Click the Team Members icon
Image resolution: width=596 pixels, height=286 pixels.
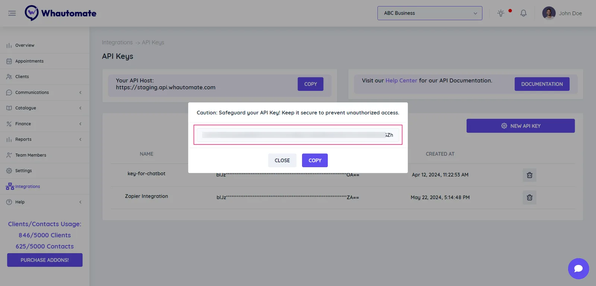pos(9,155)
